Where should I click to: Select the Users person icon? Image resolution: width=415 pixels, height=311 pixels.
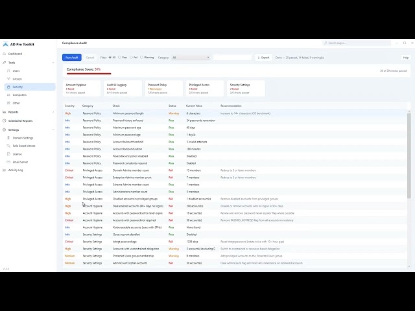point(8,71)
